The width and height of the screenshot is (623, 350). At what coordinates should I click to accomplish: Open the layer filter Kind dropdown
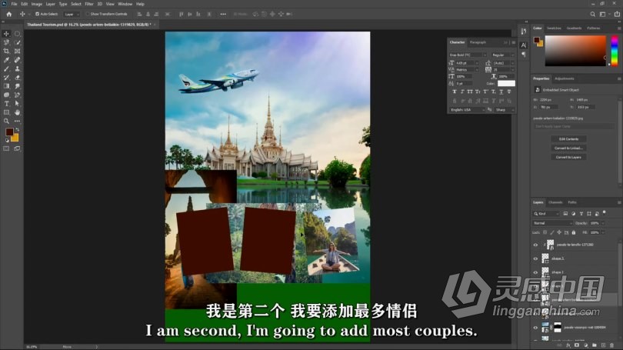click(546, 214)
